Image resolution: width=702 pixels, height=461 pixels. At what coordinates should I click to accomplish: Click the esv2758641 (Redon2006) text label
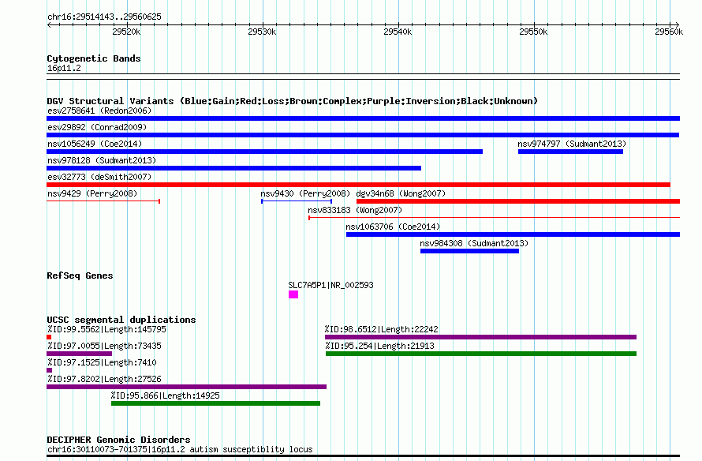(99, 111)
